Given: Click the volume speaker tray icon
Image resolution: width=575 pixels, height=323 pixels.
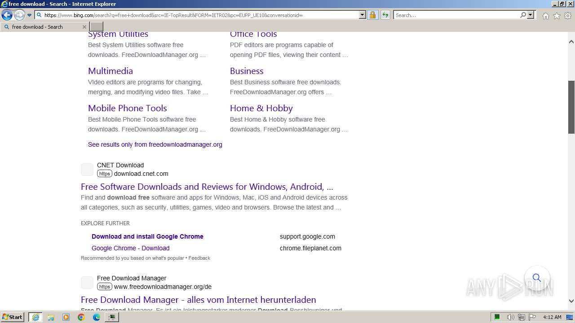Looking at the screenshot, I should [511, 317].
